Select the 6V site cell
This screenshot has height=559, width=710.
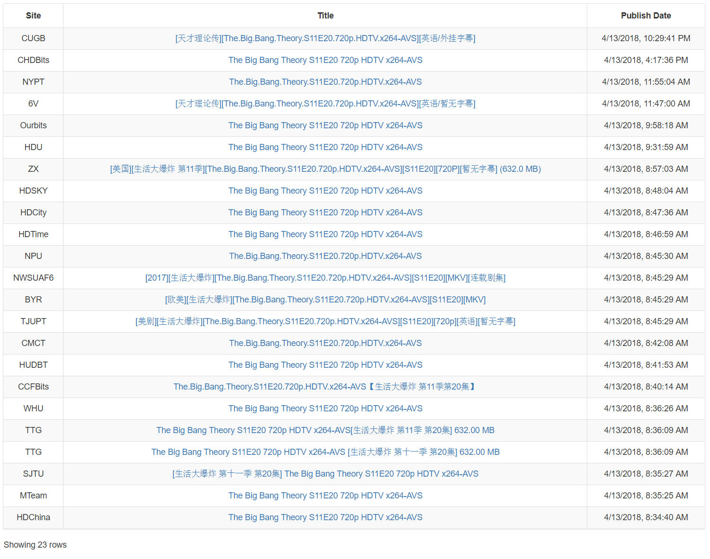(33, 104)
